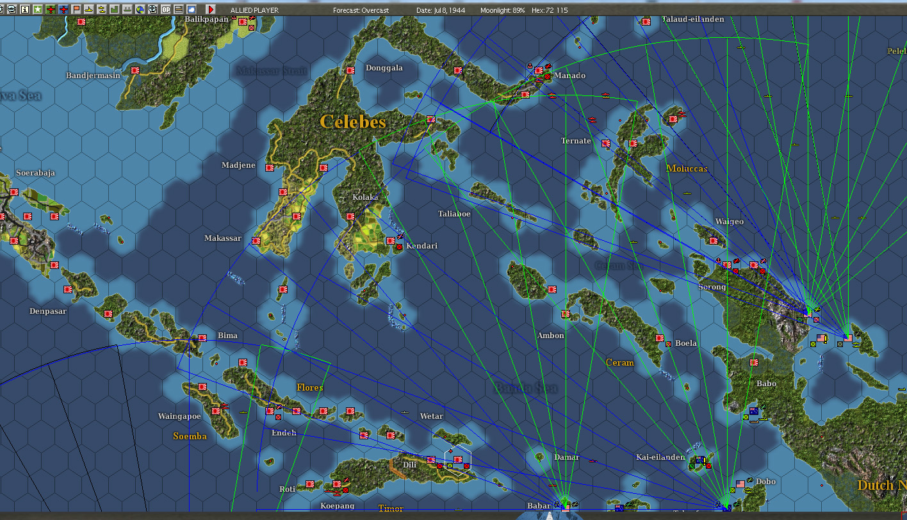Click the red end-turn arrow button
This screenshot has height=520, width=907.
[x=210, y=10]
